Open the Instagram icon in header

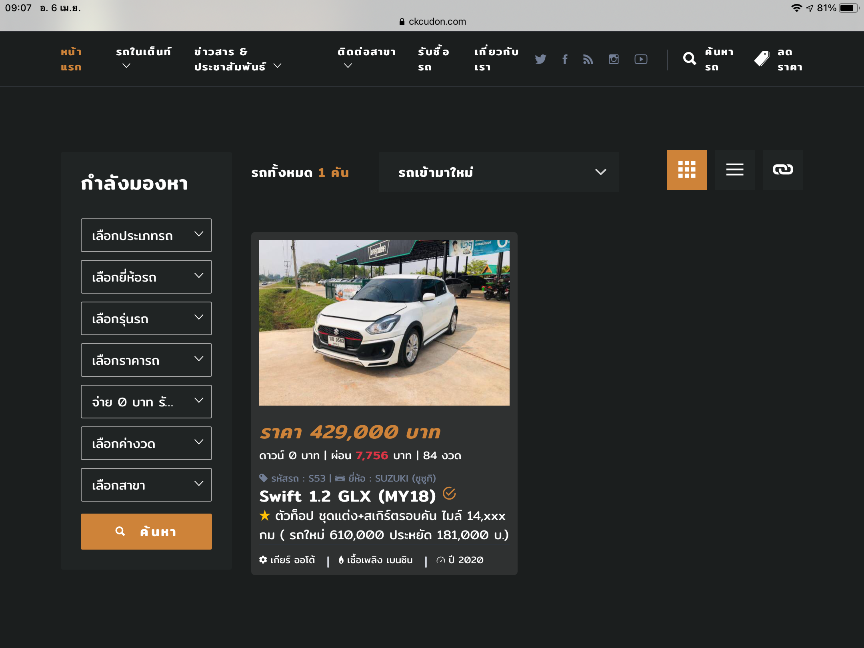[x=614, y=59]
